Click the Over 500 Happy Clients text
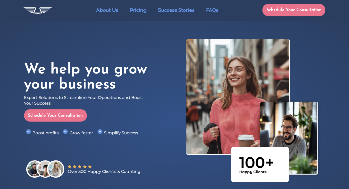The image size is (349, 189). [104, 171]
